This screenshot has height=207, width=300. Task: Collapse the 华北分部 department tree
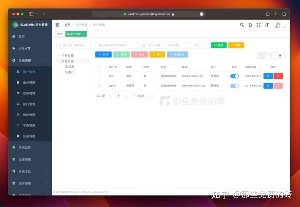[x=58, y=61]
